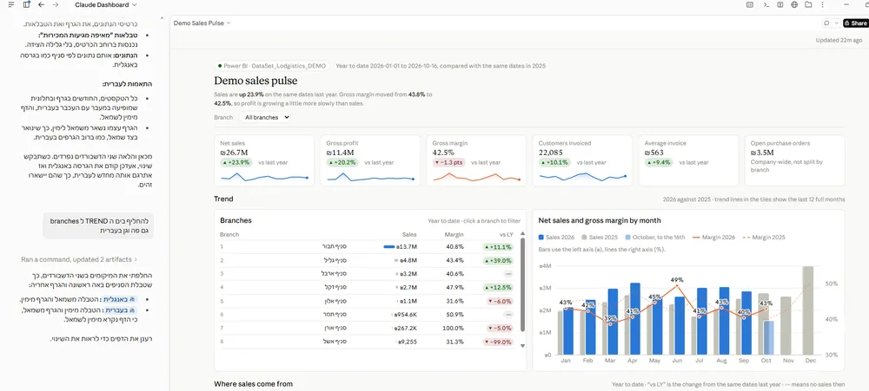The width and height of the screenshot is (869, 391).
Task: Click the Share button
Action: (x=855, y=23)
